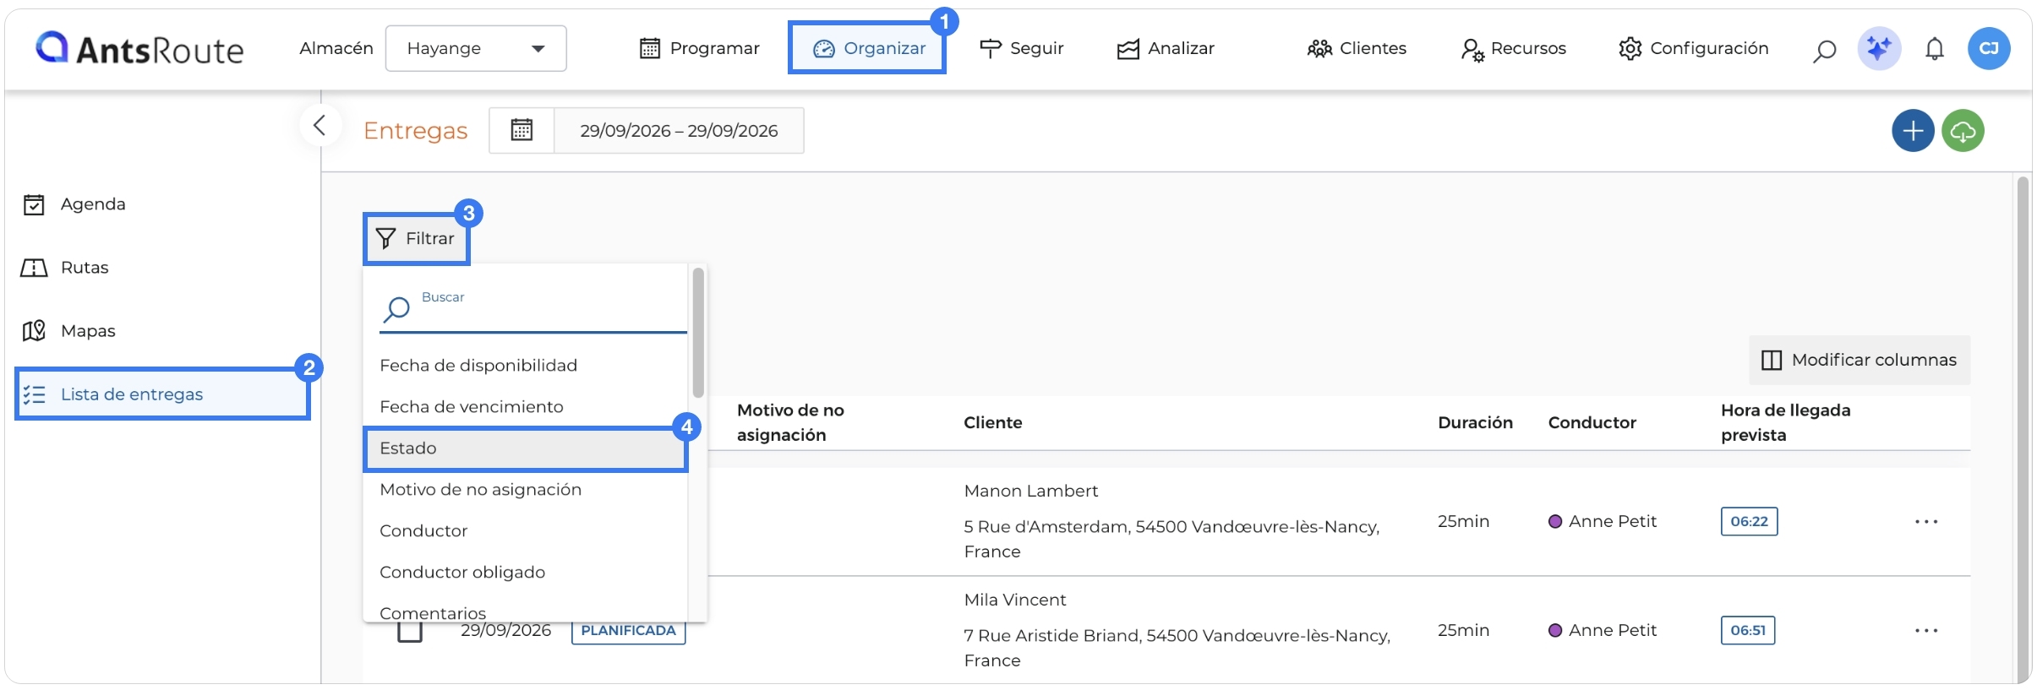Select Lista de entregas in sidebar
Viewport: 2037px width, 690px height.
tap(162, 394)
